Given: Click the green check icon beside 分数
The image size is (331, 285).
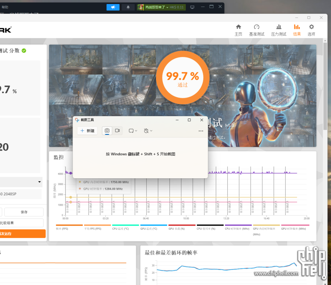Looking at the screenshot, I should [24, 51].
